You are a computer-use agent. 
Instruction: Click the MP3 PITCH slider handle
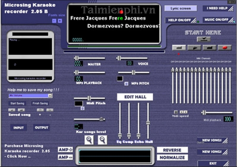(133, 72)
